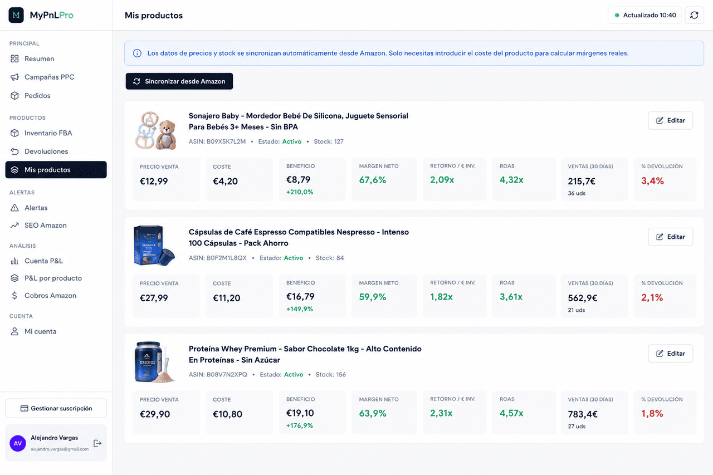
Task: Click Stock: 127 label
Action: pyautogui.click(x=329, y=141)
